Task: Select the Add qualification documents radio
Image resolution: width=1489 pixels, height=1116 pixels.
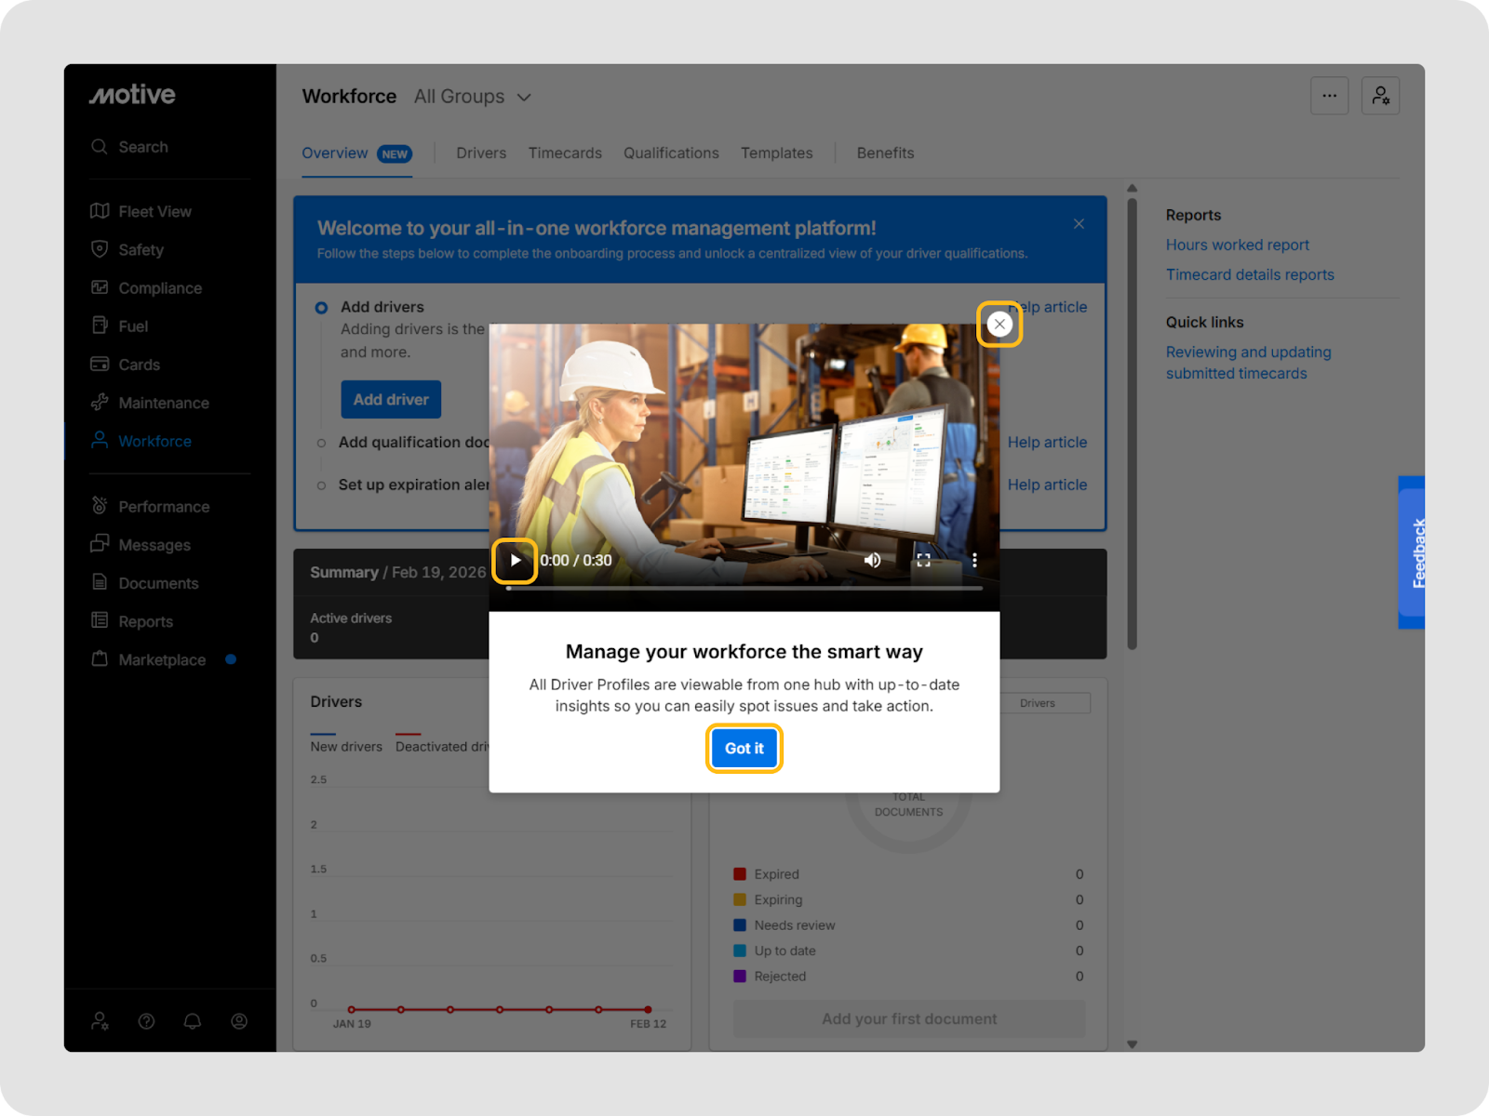Action: coord(322,444)
